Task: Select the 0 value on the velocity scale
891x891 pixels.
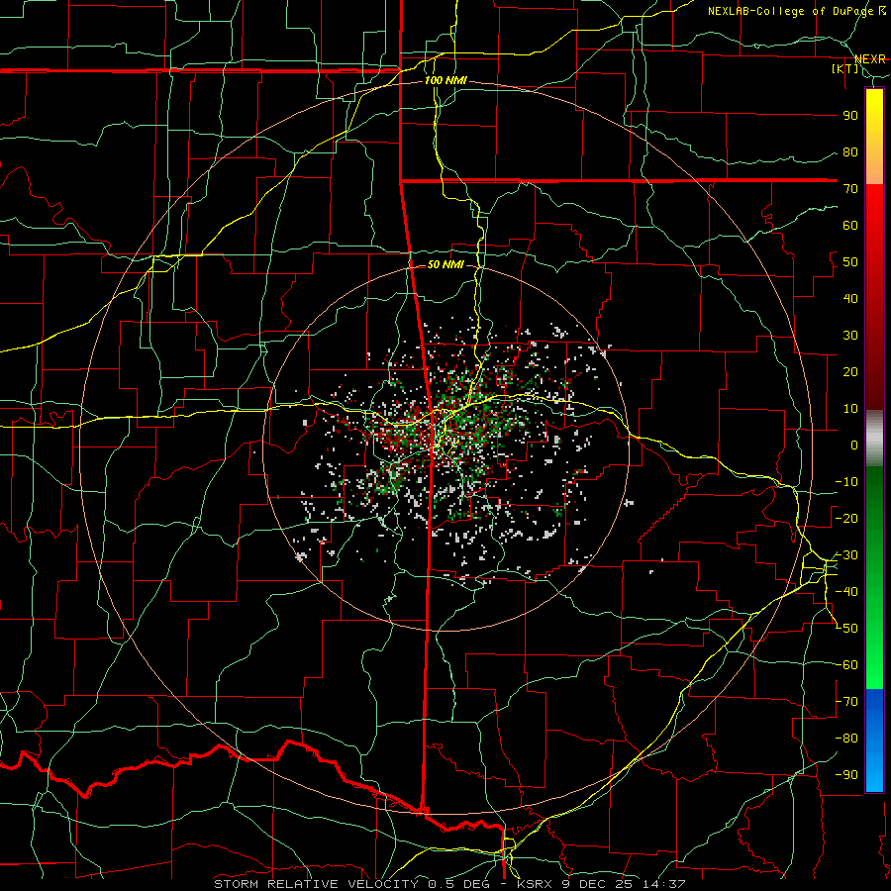Action: click(x=854, y=445)
